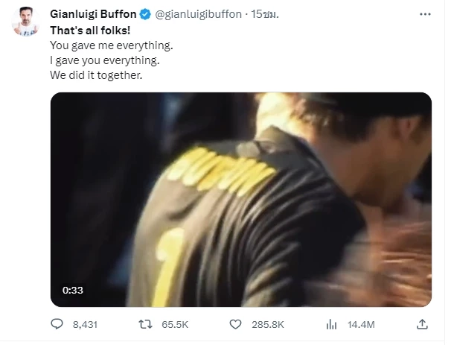The height and width of the screenshot is (345, 451).
Task: Click the "You gave me everything." line
Action: 111,45
